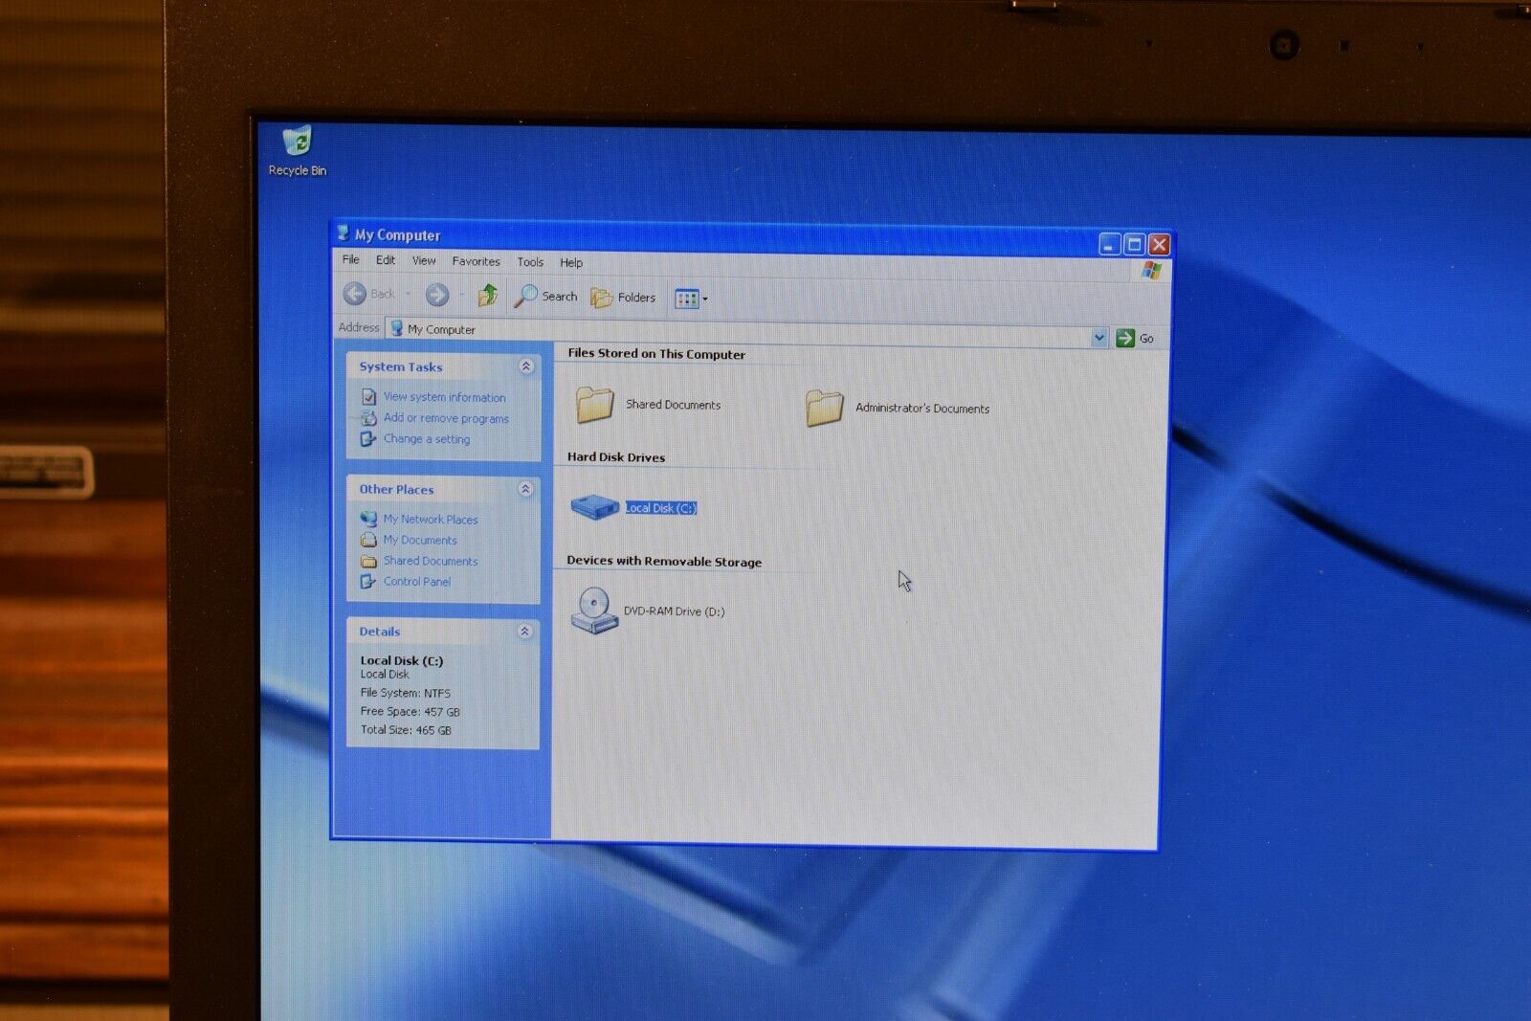Open the Views button menu
Image resolution: width=1531 pixels, height=1021 pixels.
point(692,300)
